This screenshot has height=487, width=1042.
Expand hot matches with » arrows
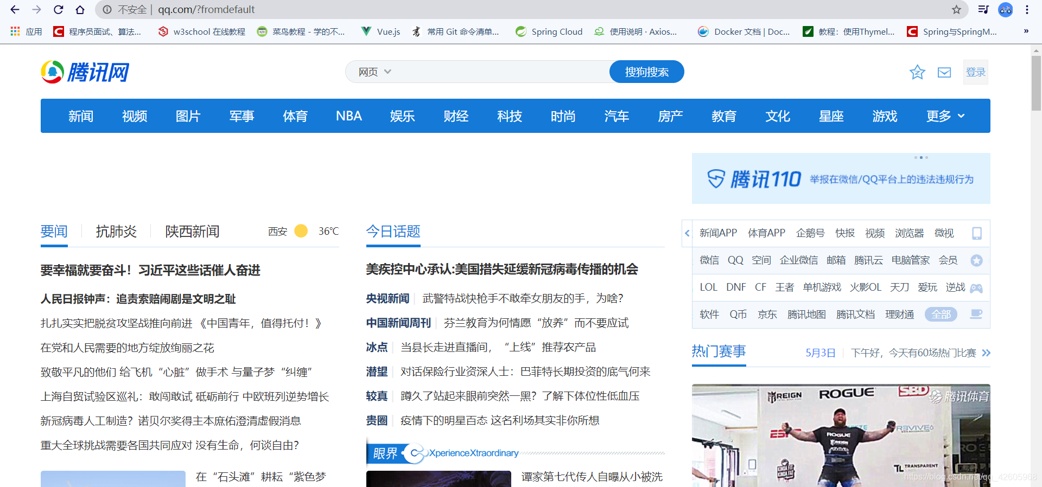tap(986, 353)
